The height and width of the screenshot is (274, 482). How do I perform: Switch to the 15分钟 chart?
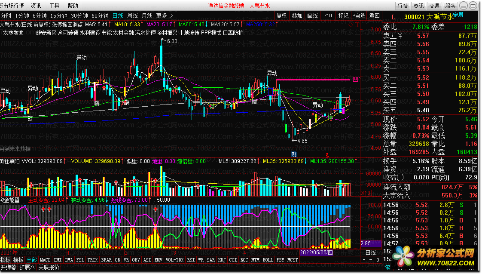pos(59,15)
